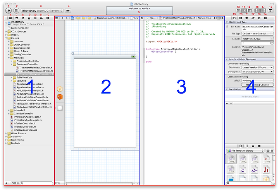Select the Identity inspector icon
Image resolution: width=279 pixels, height=191 pixels.
[247, 18]
